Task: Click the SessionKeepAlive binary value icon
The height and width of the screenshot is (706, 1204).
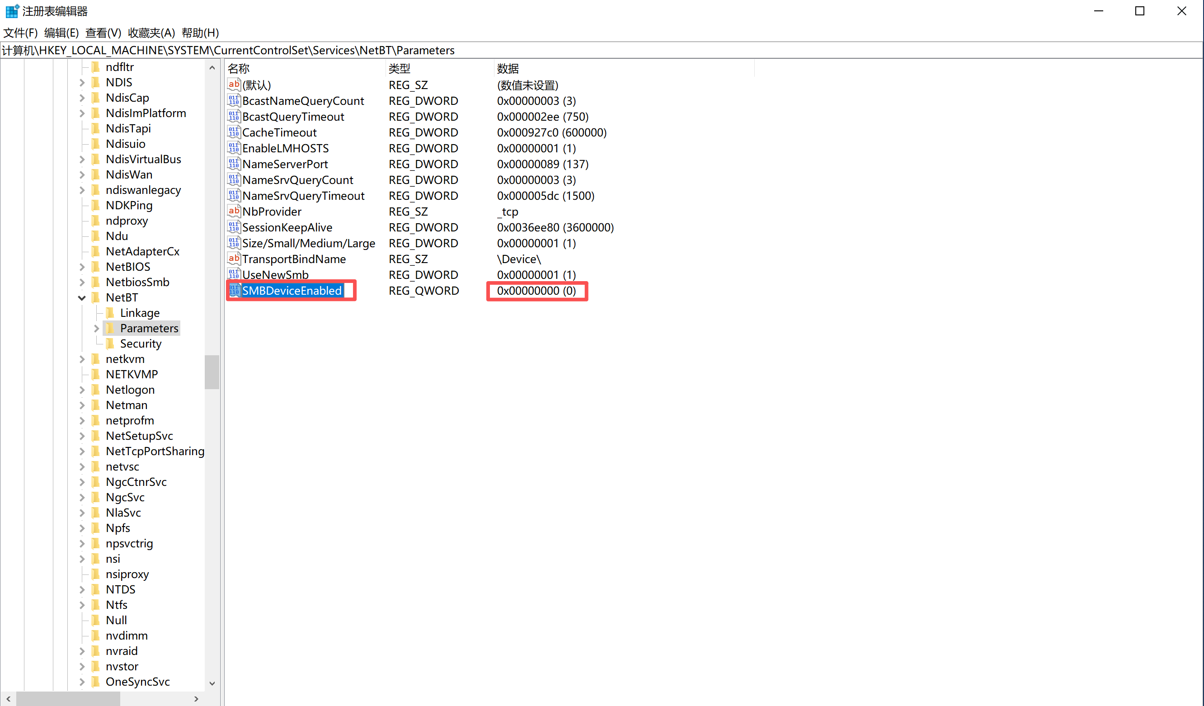Action: (234, 227)
